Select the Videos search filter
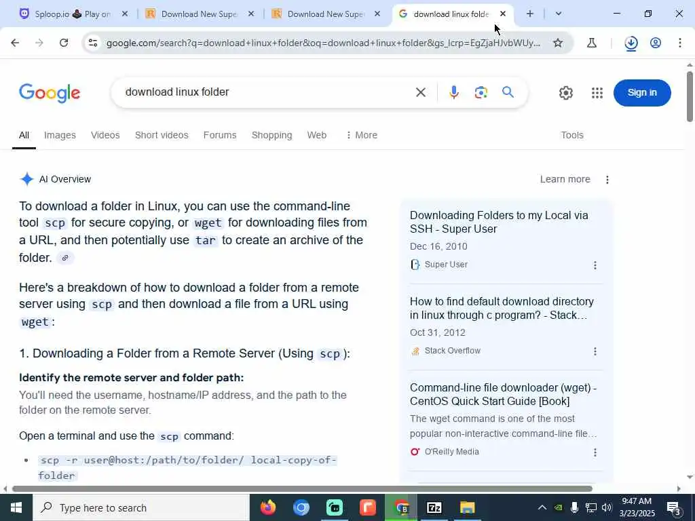Image resolution: width=695 pixels, height=521 pixels. 105,135
